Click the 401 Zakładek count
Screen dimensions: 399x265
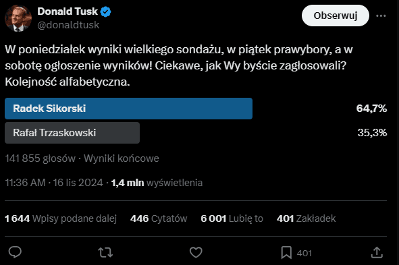[306, 218]
